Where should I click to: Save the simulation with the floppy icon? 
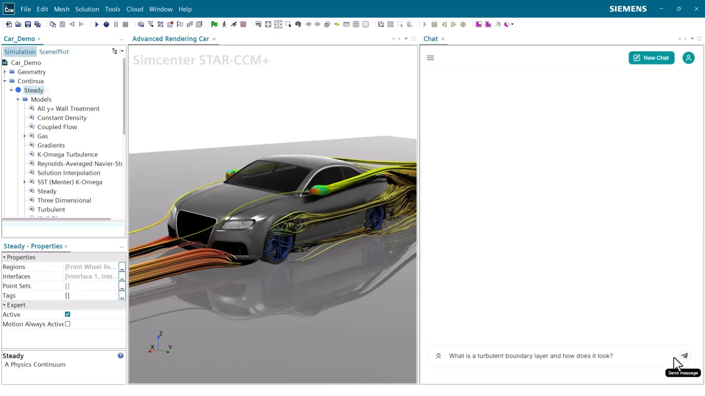[28, 24]
